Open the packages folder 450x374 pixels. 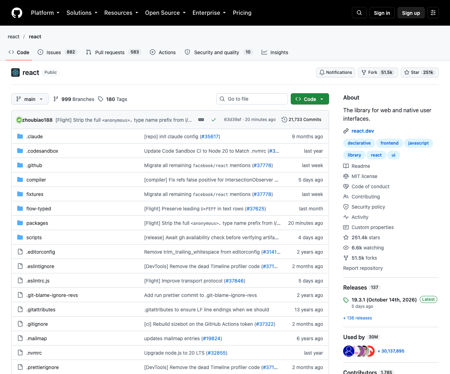pyautogui.click(x=37, y=223)
